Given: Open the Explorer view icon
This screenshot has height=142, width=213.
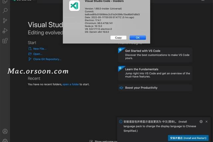Looking at the screenshot, I should tap(5, 1).
